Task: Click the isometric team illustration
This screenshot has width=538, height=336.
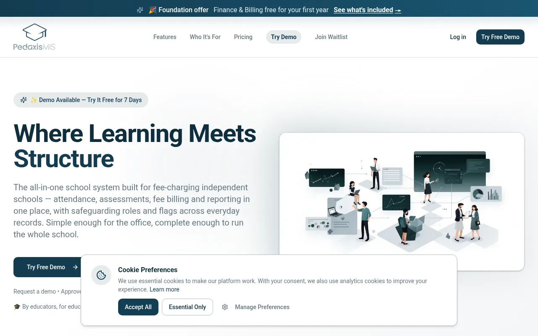Action: click(x=402, y=202)
